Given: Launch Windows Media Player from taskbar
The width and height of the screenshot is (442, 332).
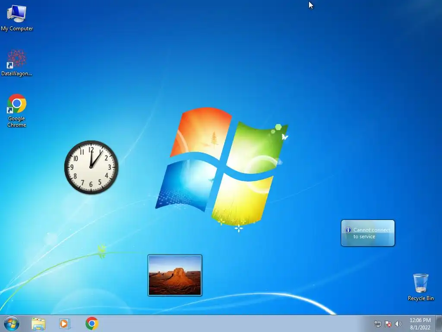Looking at the screenshot, I should (x=65, y=323).
